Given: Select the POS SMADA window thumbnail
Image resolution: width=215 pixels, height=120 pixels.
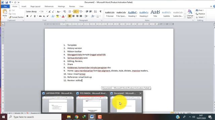Looking at the screenshot, I should (92, 102).
